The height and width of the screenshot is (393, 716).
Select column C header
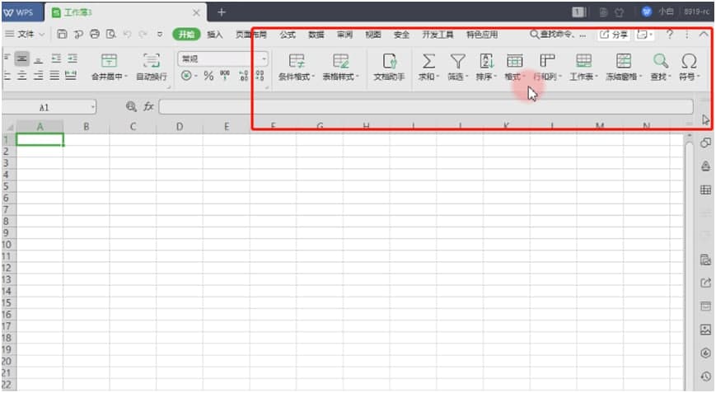[x=133, y=126]
